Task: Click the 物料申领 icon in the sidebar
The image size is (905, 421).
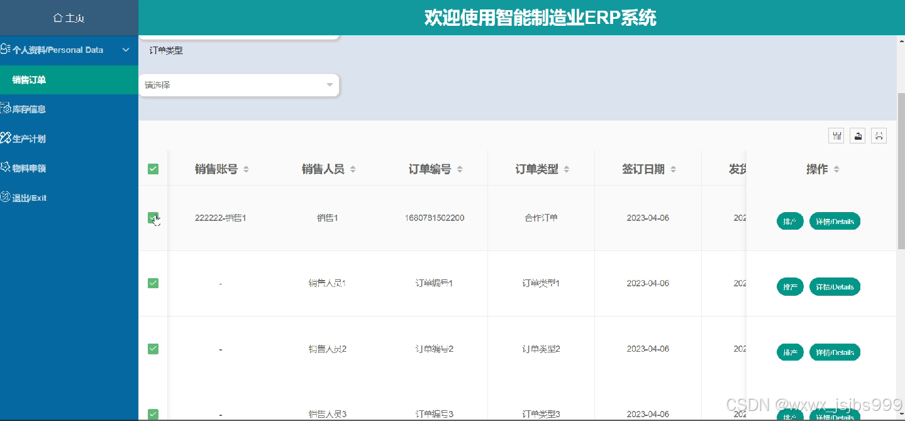Action: click(x=5, y=167)
